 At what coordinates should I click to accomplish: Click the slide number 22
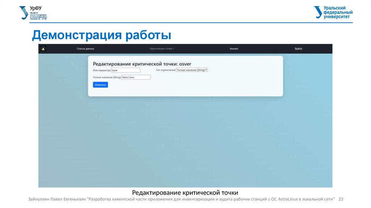pos(341,199)
